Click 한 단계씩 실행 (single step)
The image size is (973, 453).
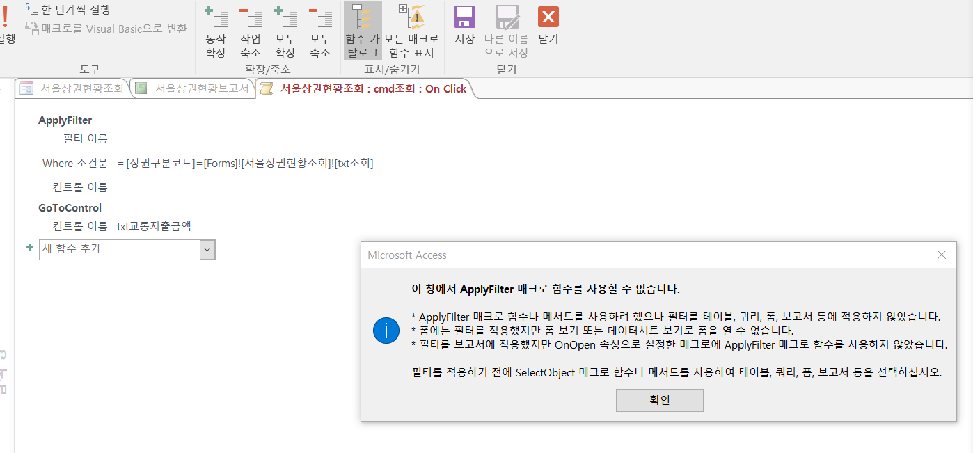pos(68,10)
